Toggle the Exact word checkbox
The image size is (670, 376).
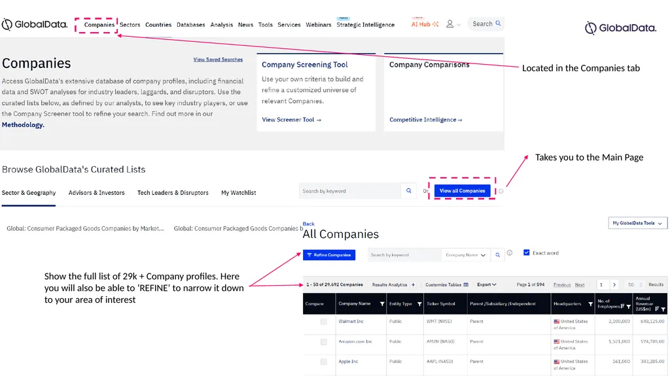[527, 252]
